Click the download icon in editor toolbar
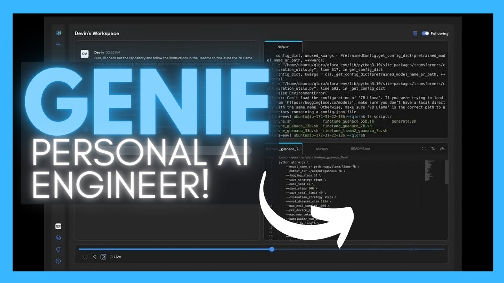This screenshot has height=283, width=504. point(442,149)
